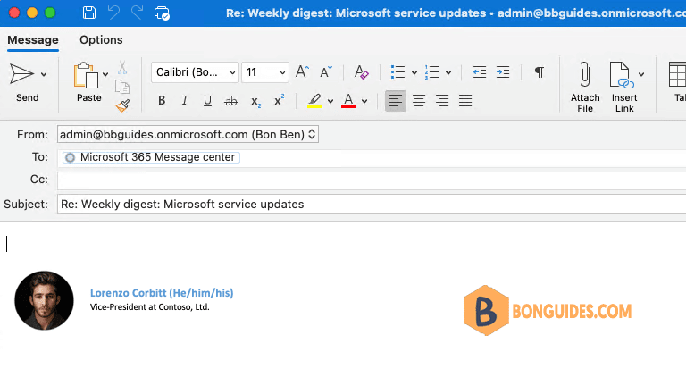686x369 pixels.
Task: Expand bullet list style options
Action: [x=414, y=72]
